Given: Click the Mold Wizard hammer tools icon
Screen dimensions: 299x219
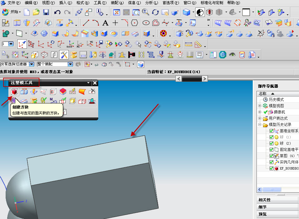Looking at the screenshot, I should (64, 55).
